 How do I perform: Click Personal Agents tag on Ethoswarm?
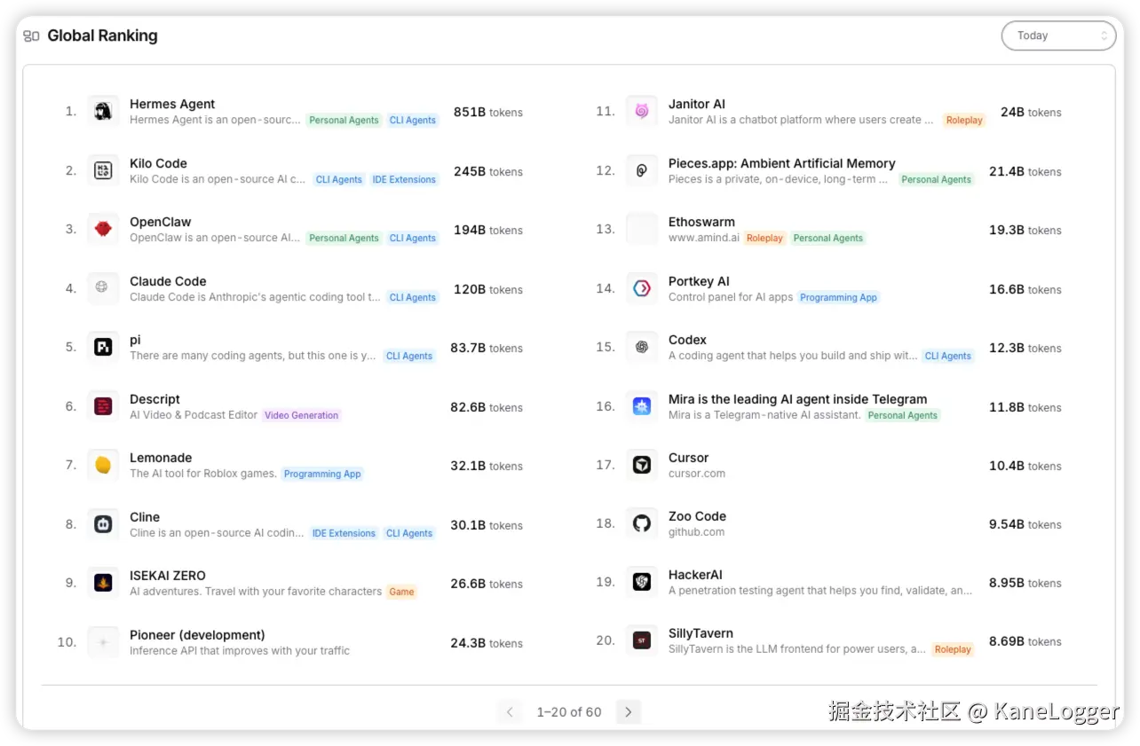click(828, 238)
